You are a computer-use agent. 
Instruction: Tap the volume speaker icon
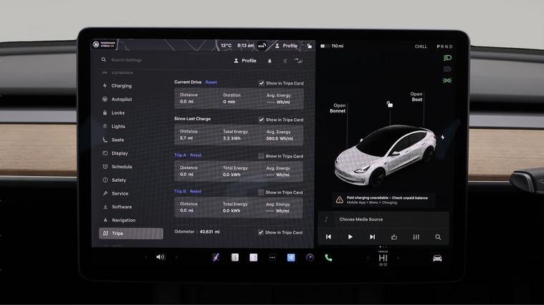[x=160, y=257]
